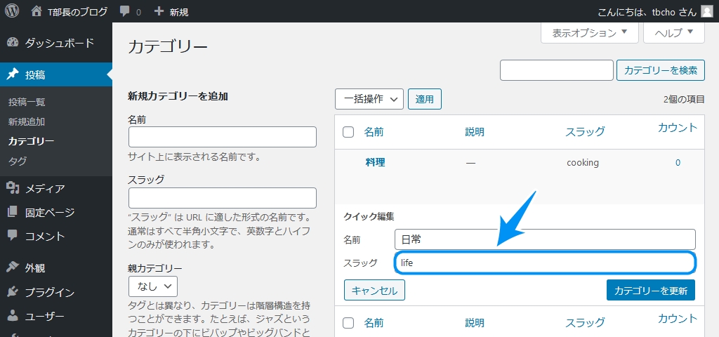Image resolution: width=719 pixels, height=337 pixels.
Task: Cancel quick edit with キャンセル
Action: 375,290
